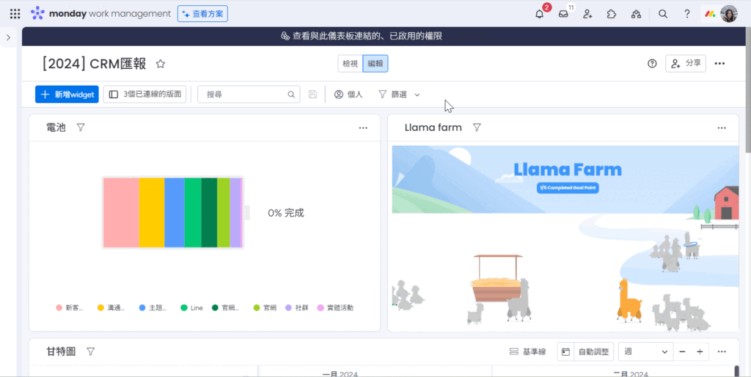Image resolution: width=751 pixels, height=377 pixels.
Task: Open the Llama farm widget three-dot menu
Action: (722, 127)
